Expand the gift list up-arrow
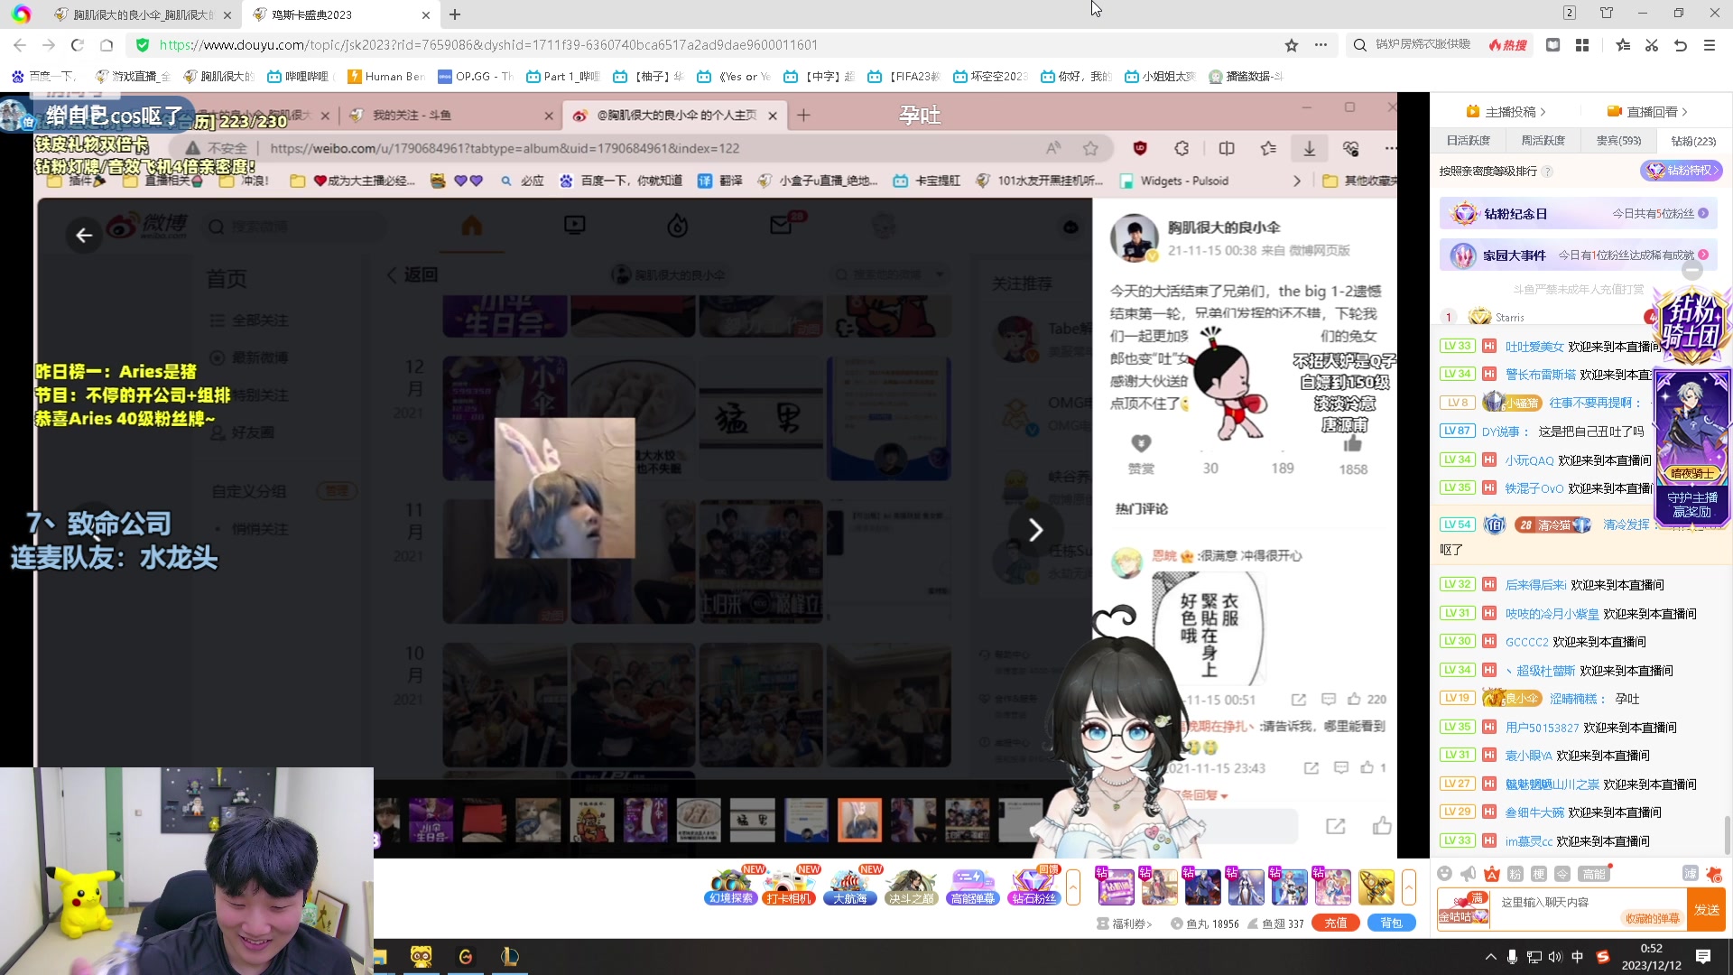Screen dimensions: 1733x975 [1409, 887]
